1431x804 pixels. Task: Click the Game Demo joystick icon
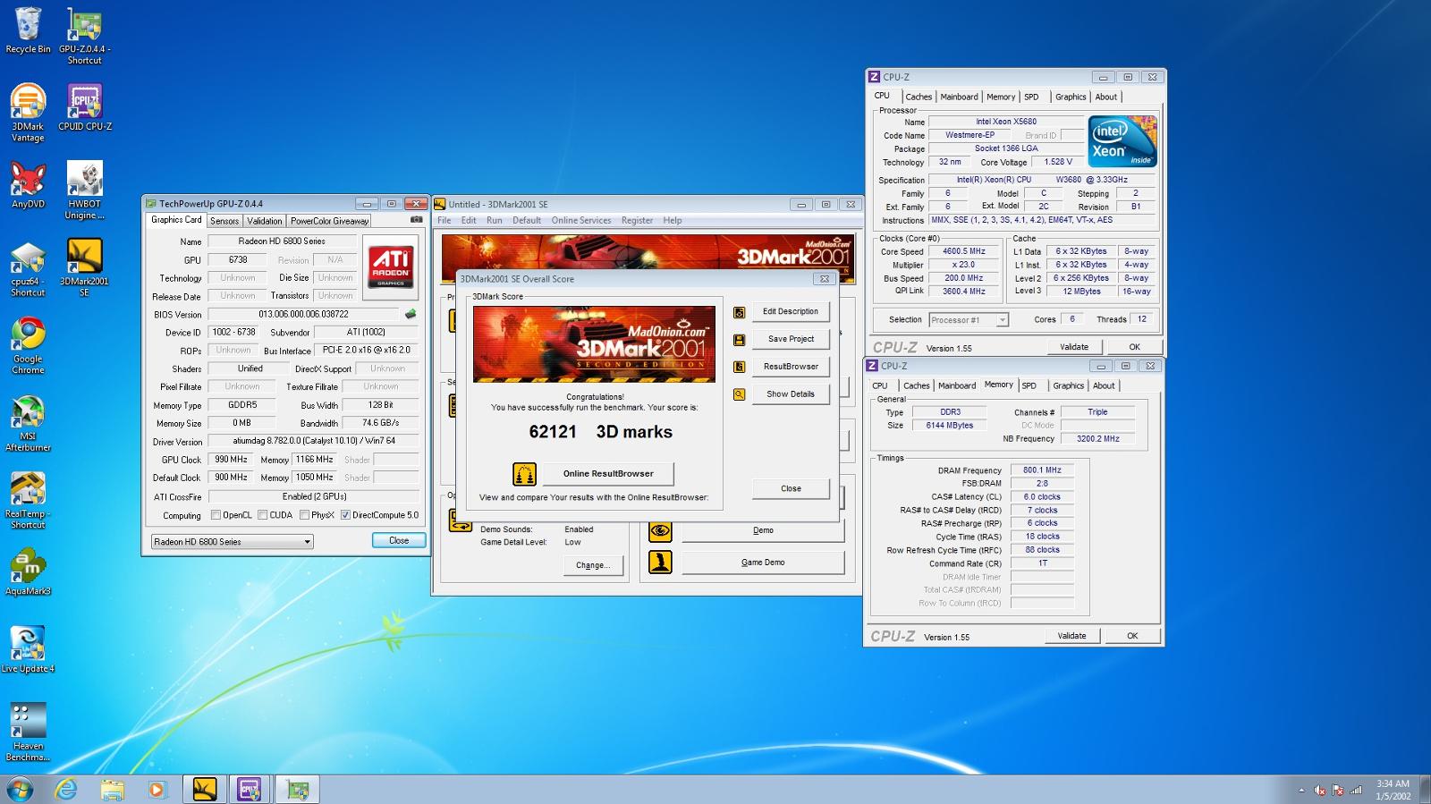point(660,563)
